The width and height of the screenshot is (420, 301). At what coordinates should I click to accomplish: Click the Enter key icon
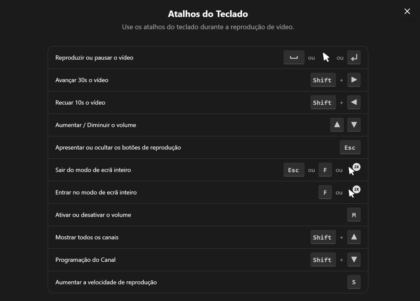tap(354, 57)
